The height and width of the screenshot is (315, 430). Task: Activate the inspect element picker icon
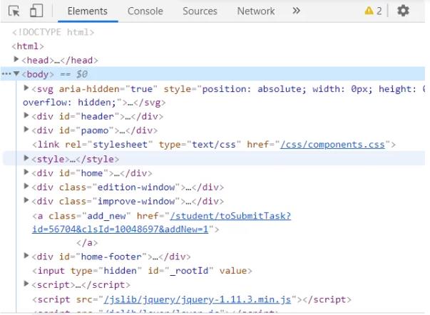pos(14,11)
